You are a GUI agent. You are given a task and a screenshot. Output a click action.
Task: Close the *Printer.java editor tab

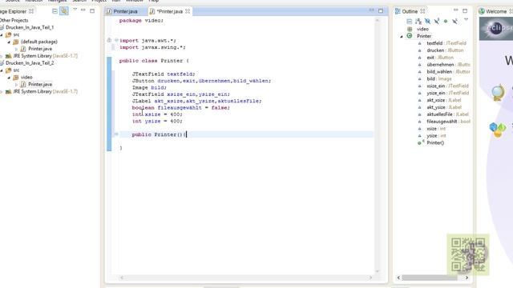click(x=188, y=11)
